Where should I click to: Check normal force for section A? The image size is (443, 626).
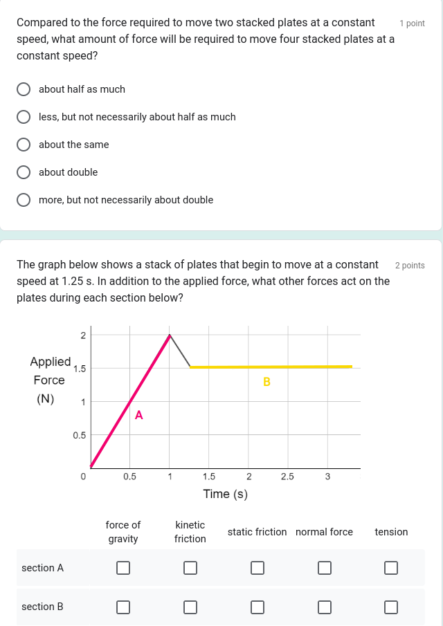pyautogui.click(x=325, y=567)
